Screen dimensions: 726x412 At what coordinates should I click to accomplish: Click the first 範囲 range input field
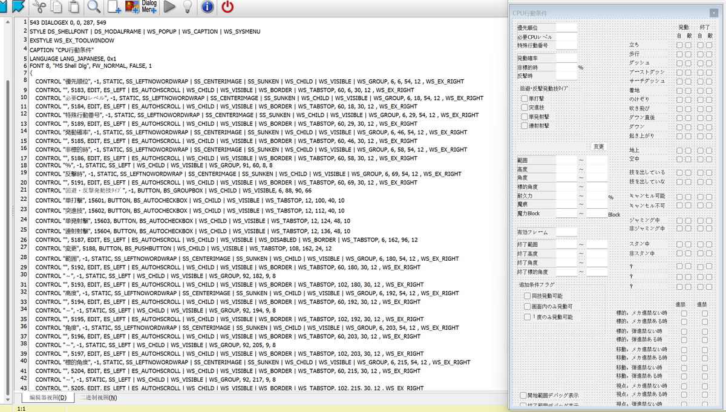(x=566, y=160)
